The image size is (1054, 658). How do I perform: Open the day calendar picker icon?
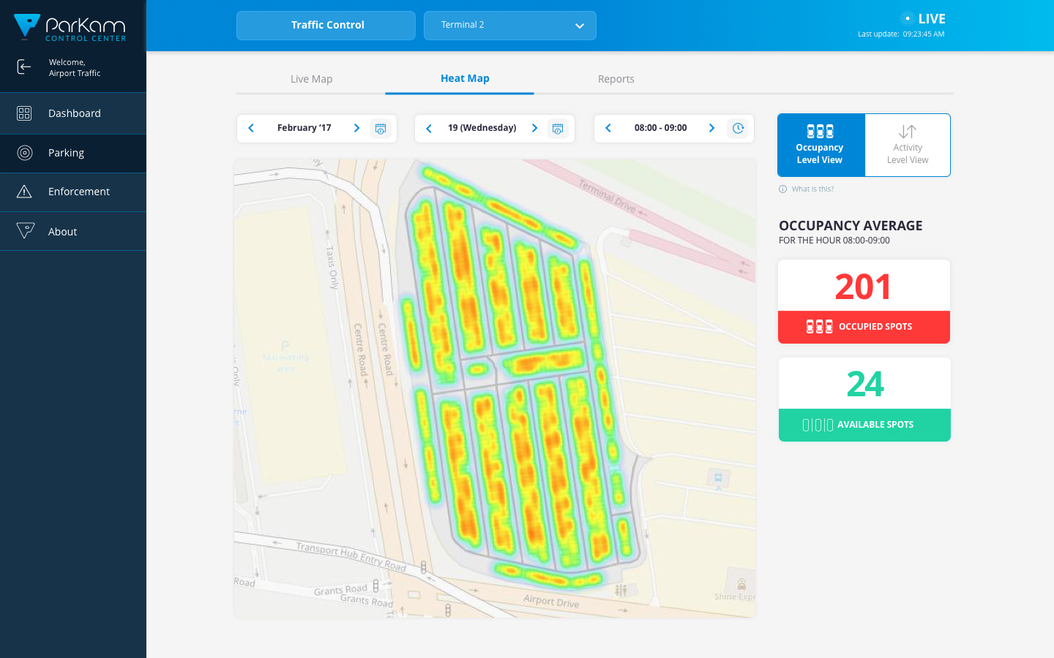[x=558, y=129]
